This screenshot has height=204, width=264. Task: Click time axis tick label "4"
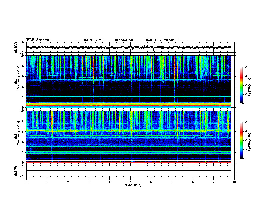click(110, 182)
